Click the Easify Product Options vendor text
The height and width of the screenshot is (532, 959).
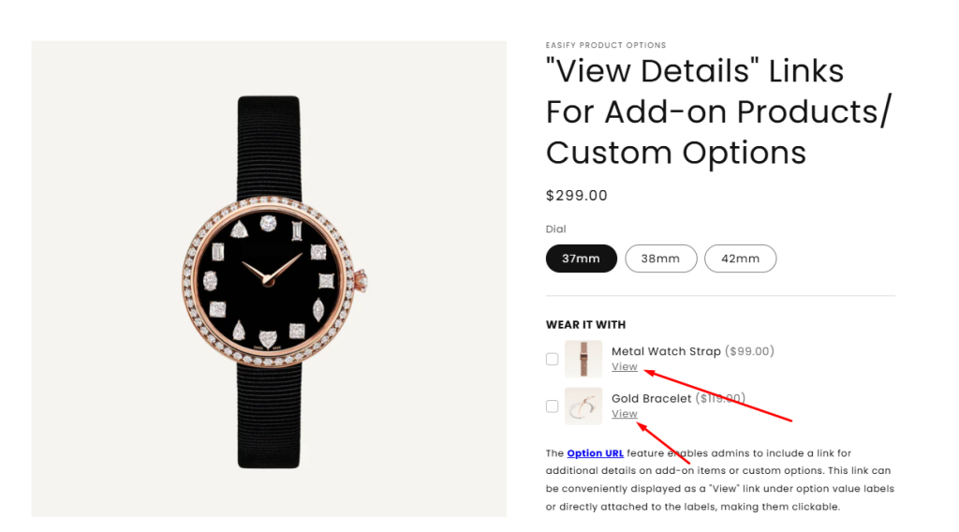(606, 45)
